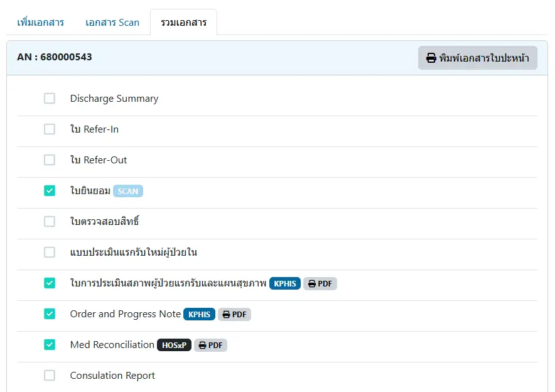The height and width of the screenshot is (392, 555).
Task: Enable the ใบ Refer-In checkbox
Action: coord(49,129)
